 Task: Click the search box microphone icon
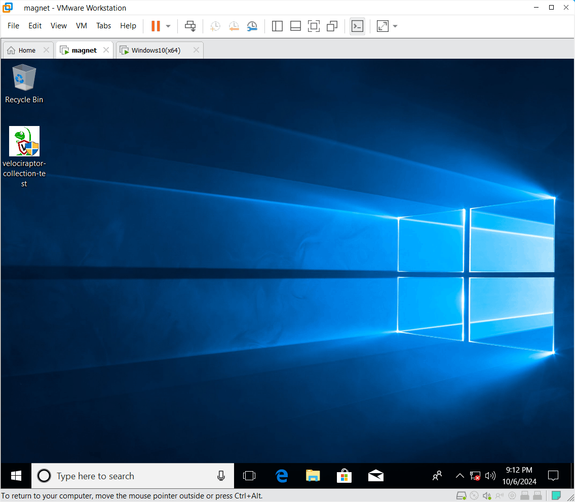click(221, 476)
